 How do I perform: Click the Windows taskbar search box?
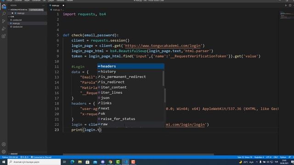34,162
